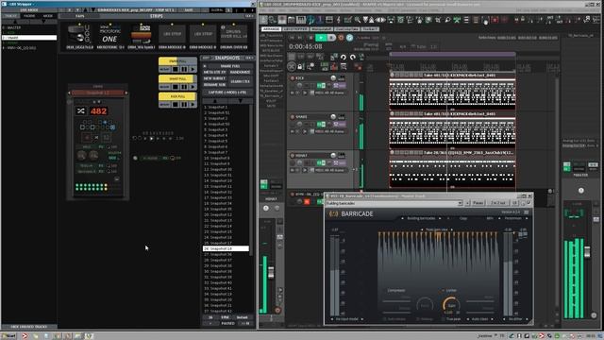Click the META LITE XY button

point(214,73)
